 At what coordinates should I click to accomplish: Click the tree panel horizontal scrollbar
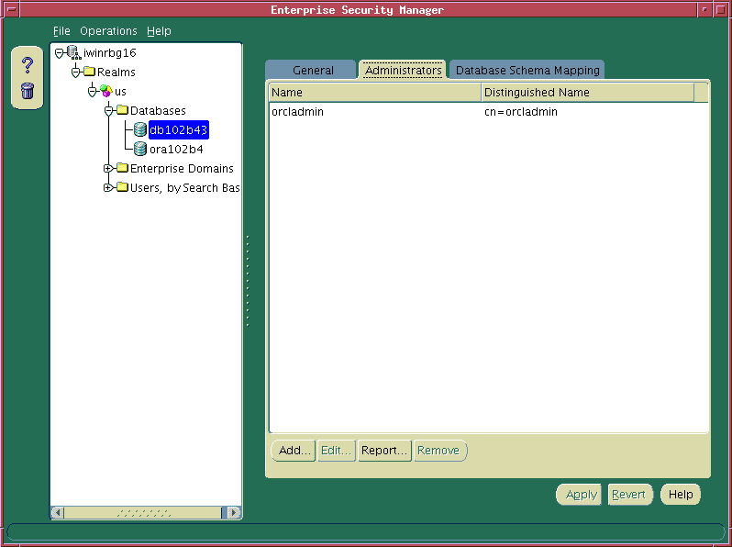click(x=146, y=512)
